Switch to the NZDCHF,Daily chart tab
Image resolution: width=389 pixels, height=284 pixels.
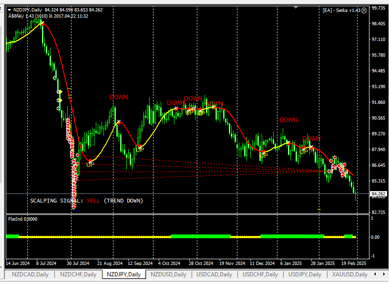(x=78, y=274)
